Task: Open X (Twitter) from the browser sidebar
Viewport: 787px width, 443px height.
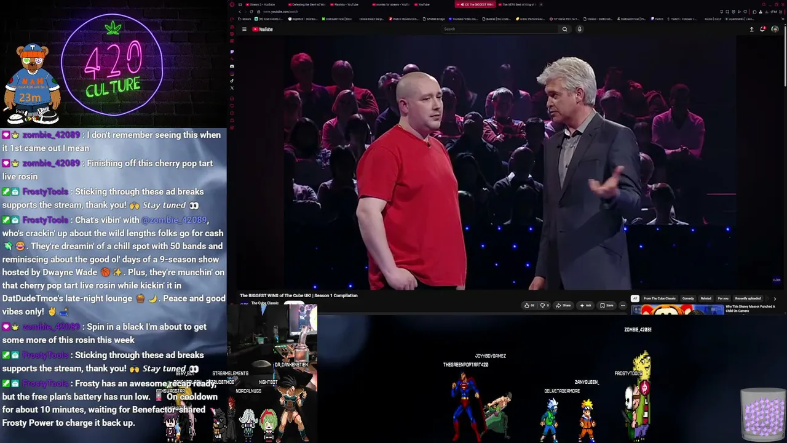Action: point(232,88)
